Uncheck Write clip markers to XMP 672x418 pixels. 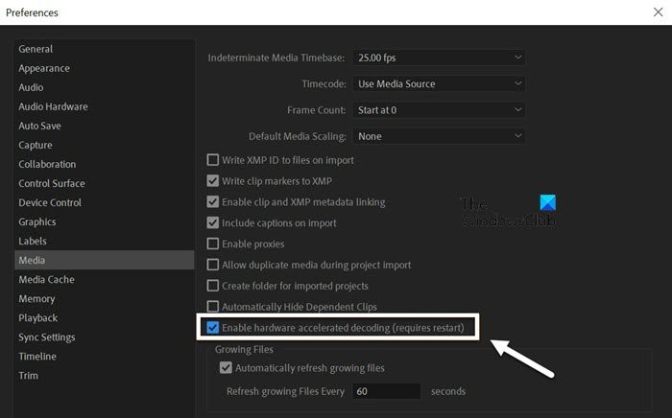click(x=212, y=180)
